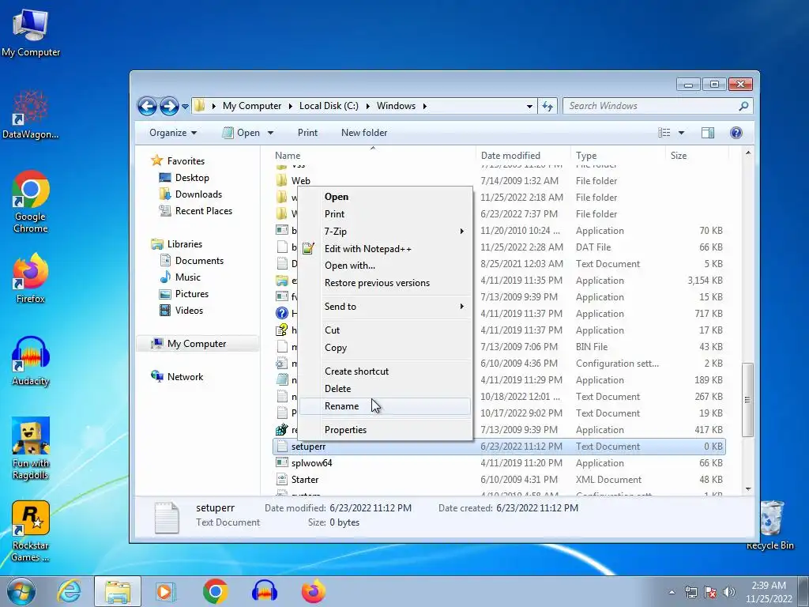Select Downloads under Favorites
The width and height of the screenshot is (809, 607).
pyautogui.click(x=198, y=194)
